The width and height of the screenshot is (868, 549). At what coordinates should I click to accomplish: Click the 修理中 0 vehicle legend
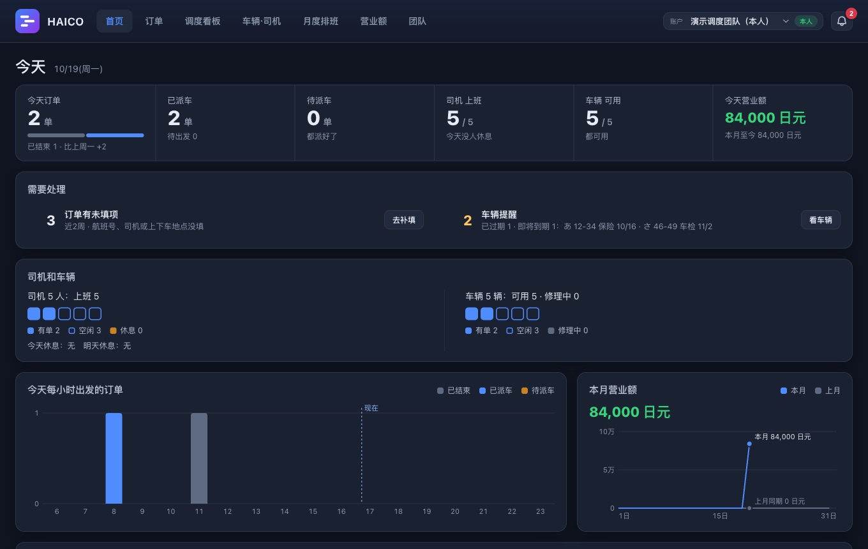568,331
